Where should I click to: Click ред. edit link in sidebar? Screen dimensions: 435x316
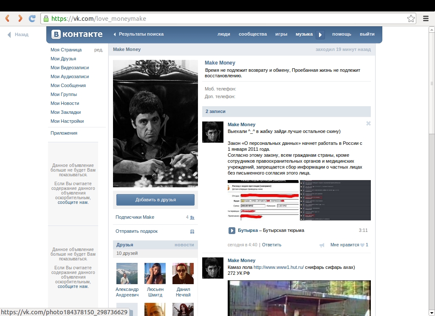(99, 50)
